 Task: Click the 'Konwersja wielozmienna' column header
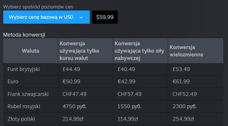click(x=186, y=51)
